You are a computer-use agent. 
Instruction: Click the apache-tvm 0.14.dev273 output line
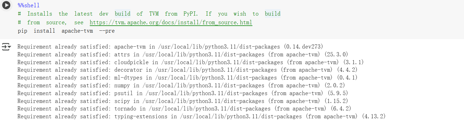pyautogui.click(x=170, y=47)
